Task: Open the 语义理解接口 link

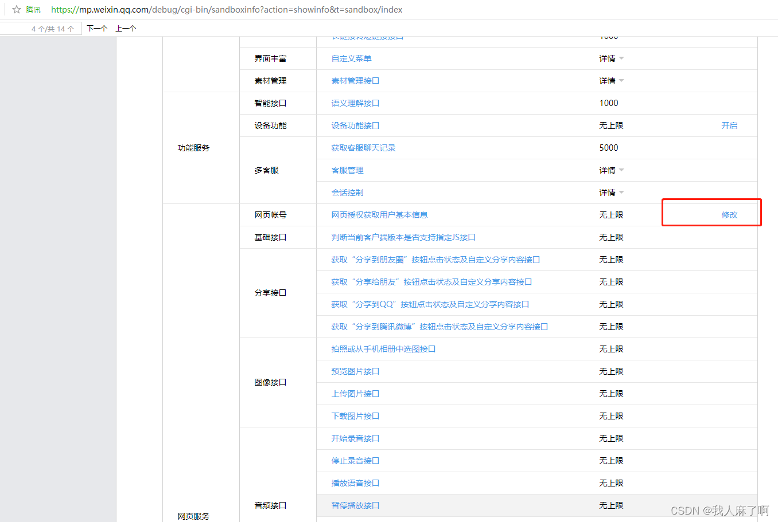Action: 355,103
